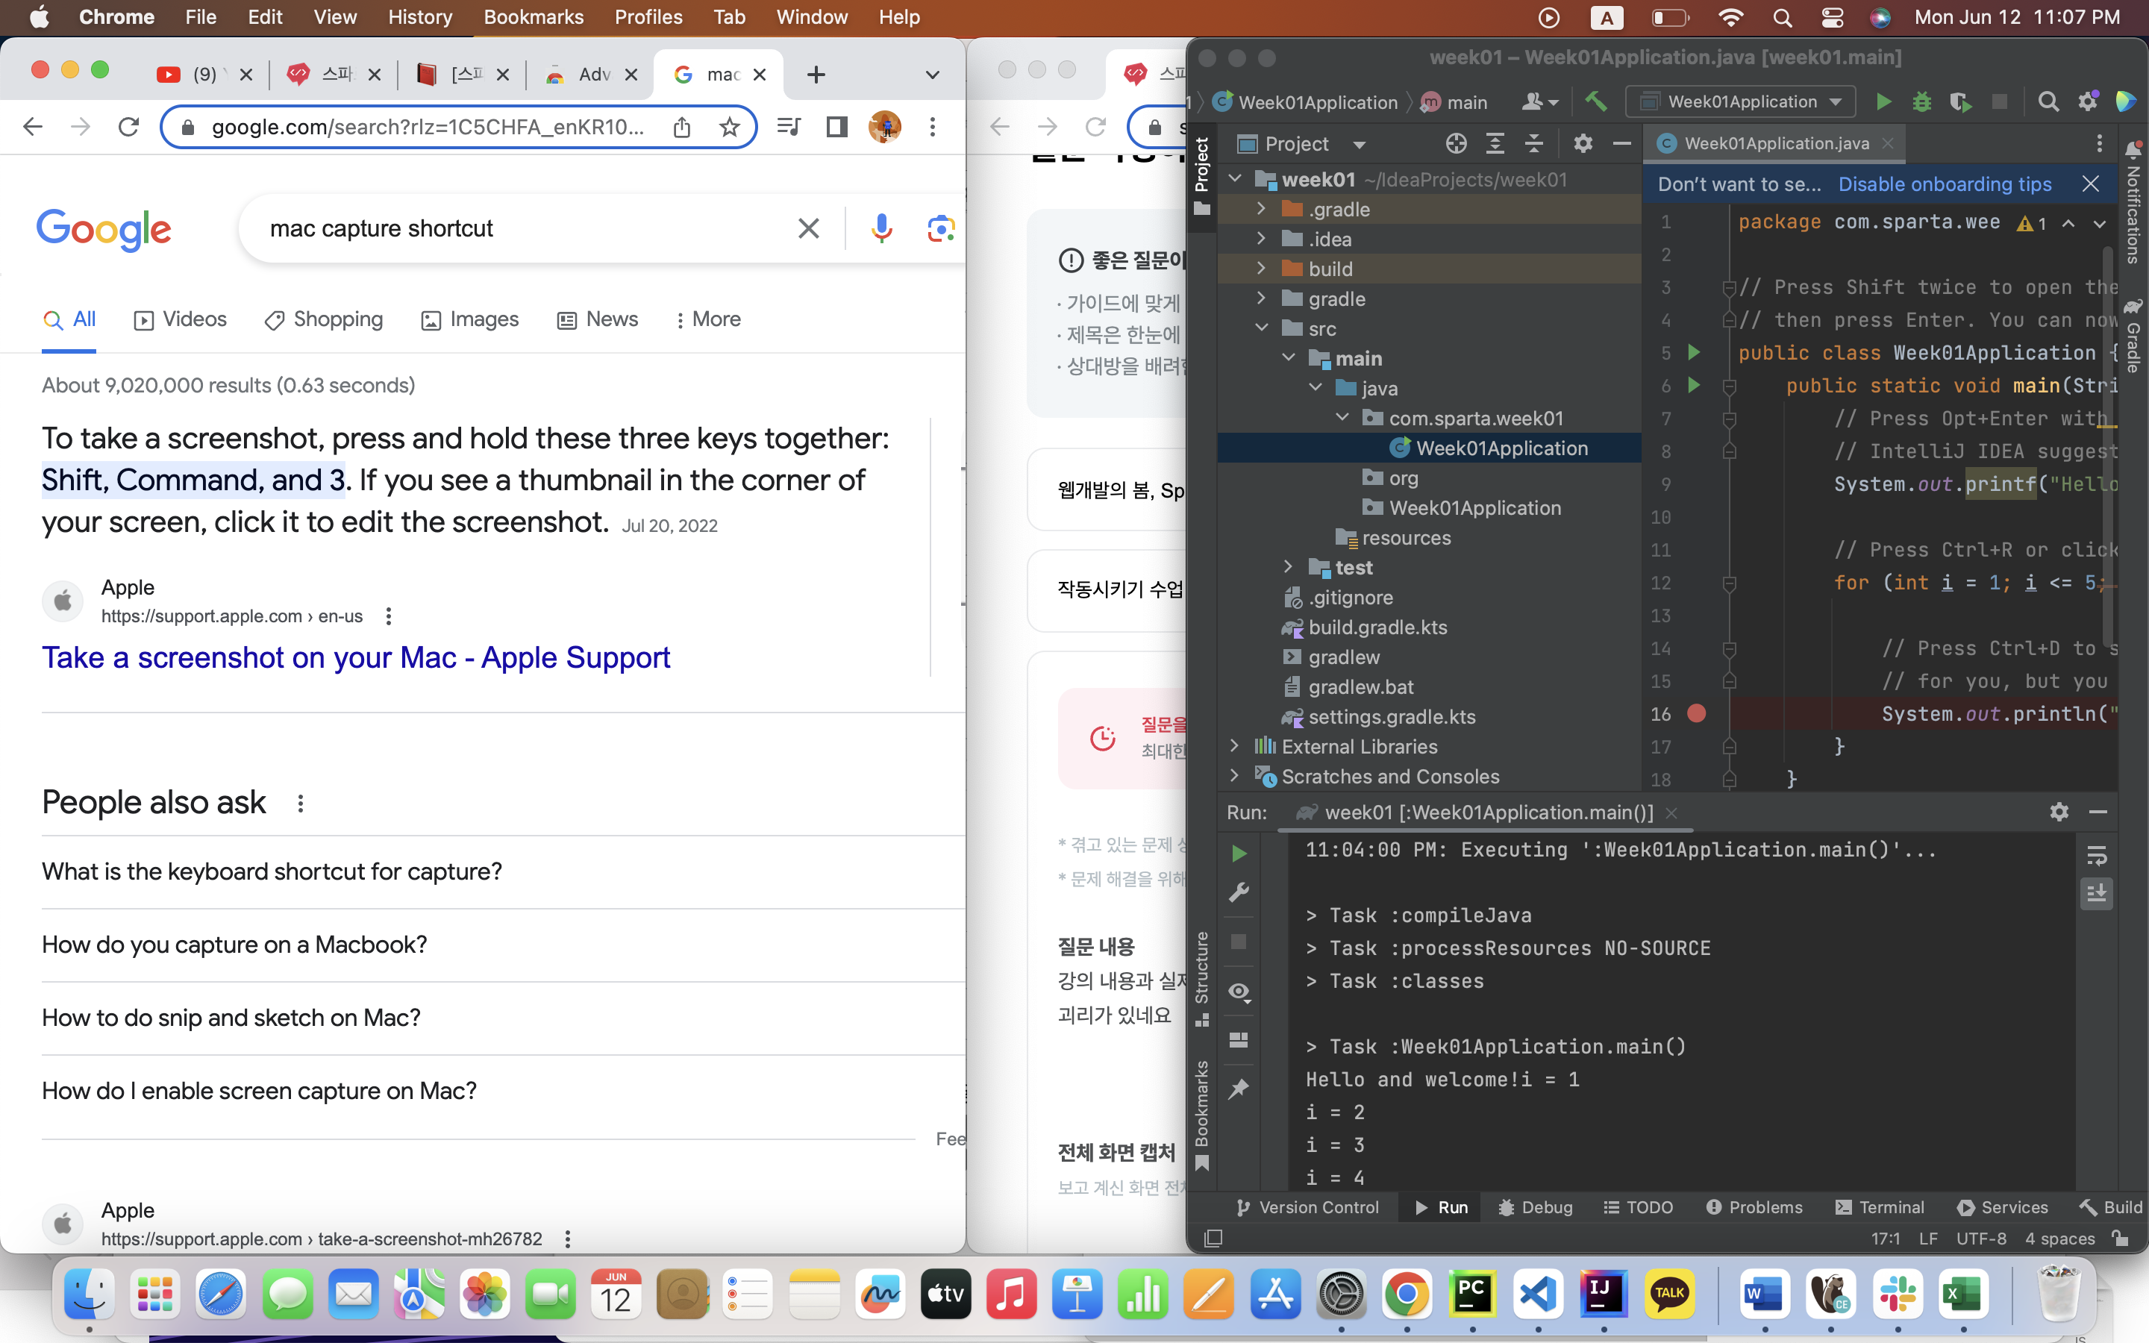Toggle the Gradle tool window stripe

point(2133,336)
